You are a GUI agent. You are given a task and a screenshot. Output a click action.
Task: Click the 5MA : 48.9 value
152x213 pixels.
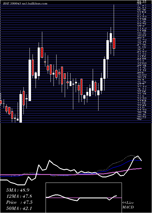[x=18, y=190]
